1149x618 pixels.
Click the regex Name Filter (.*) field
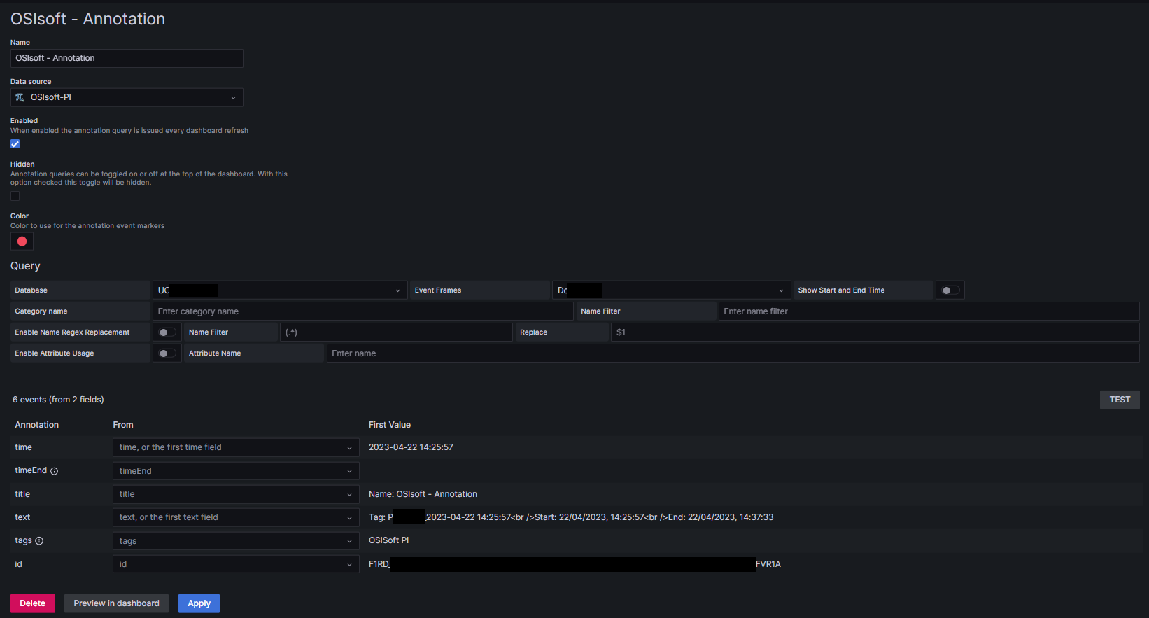(x=396, y=332)
